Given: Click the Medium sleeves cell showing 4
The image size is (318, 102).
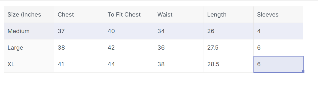Looking at the screenshot, I should 278,31.
